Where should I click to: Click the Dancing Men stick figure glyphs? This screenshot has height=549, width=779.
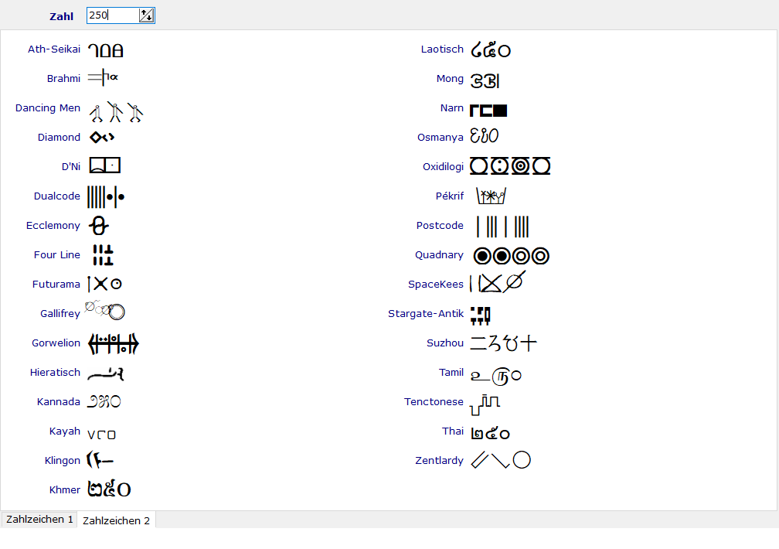click(x=115, y=113)
